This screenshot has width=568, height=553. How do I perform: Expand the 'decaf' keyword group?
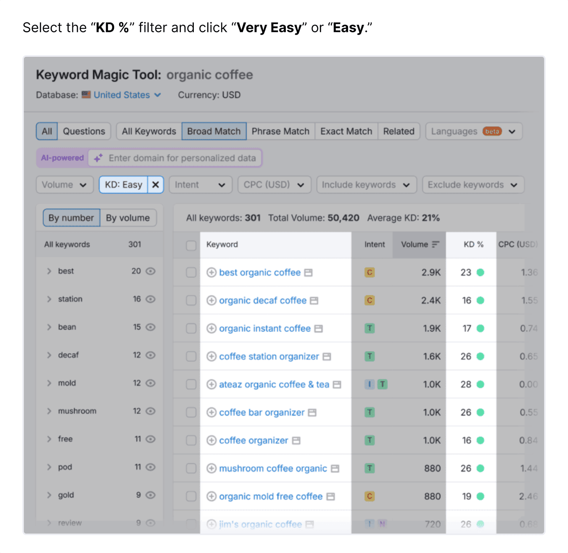point(49,355)
